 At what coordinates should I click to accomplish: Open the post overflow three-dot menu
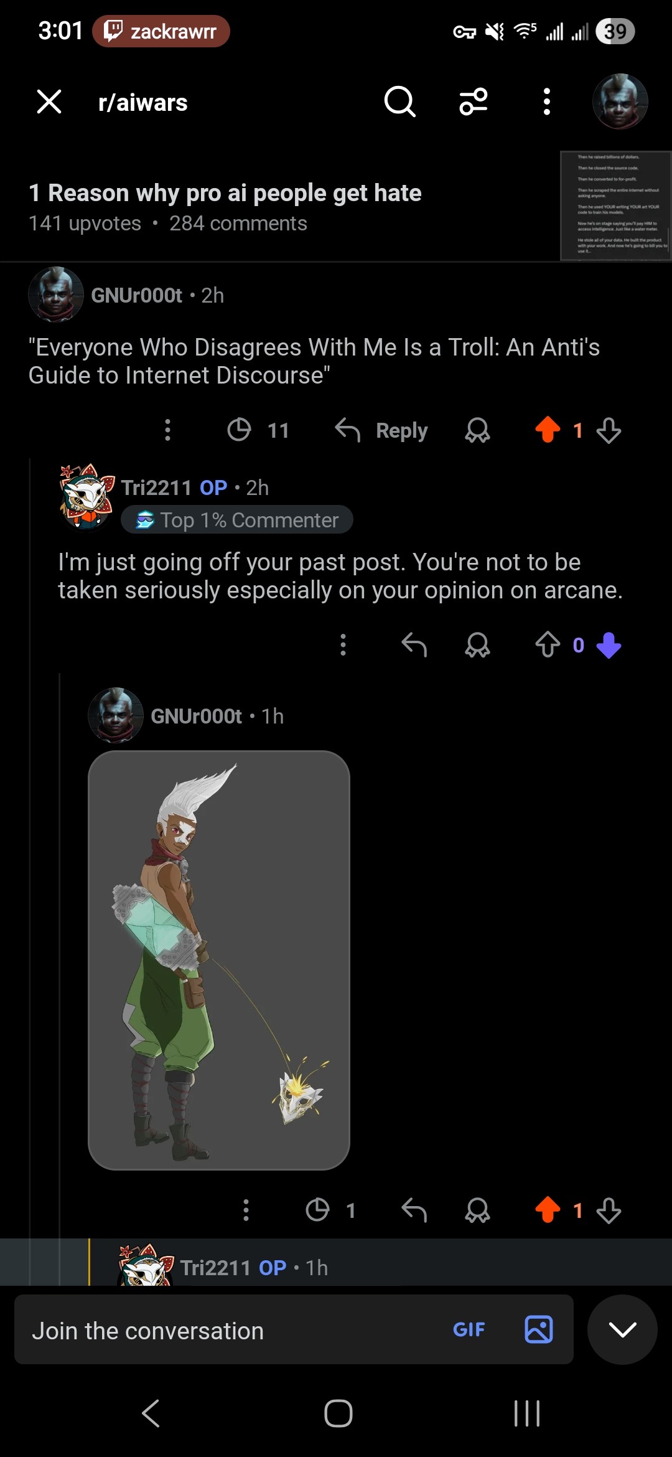pos(546,101)
